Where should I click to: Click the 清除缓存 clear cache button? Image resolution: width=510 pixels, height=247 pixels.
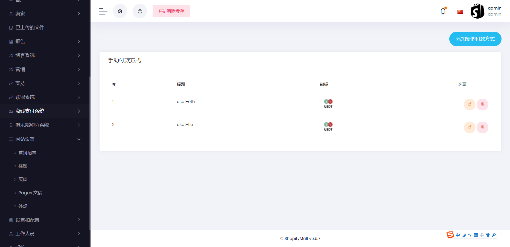171,11
